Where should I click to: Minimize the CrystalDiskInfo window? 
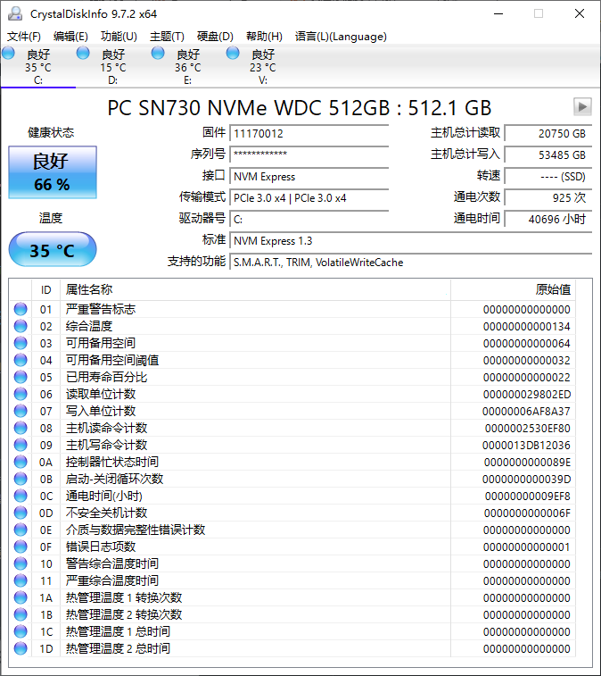pos(498,13)
